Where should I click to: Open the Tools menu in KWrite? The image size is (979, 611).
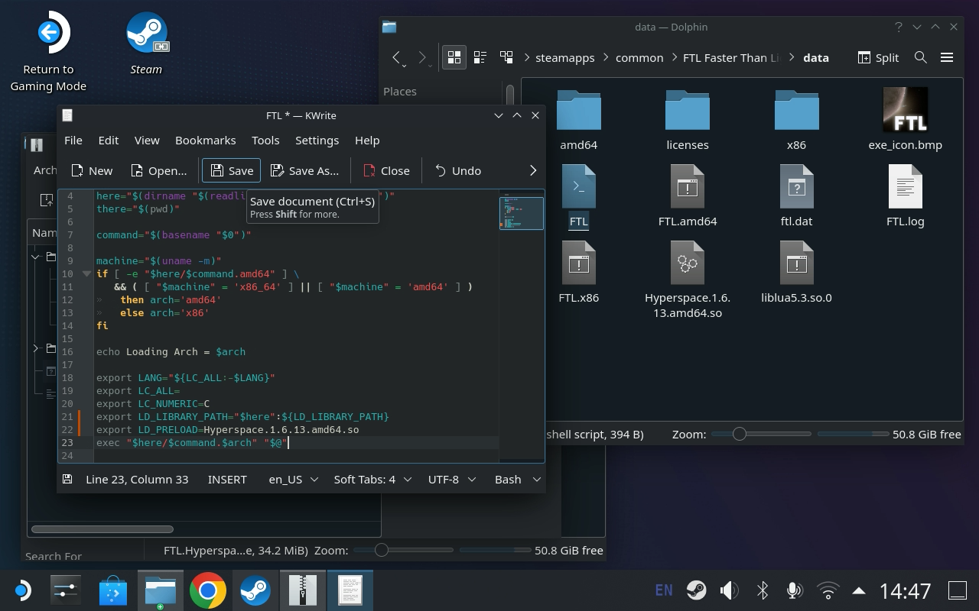(265, 140)
